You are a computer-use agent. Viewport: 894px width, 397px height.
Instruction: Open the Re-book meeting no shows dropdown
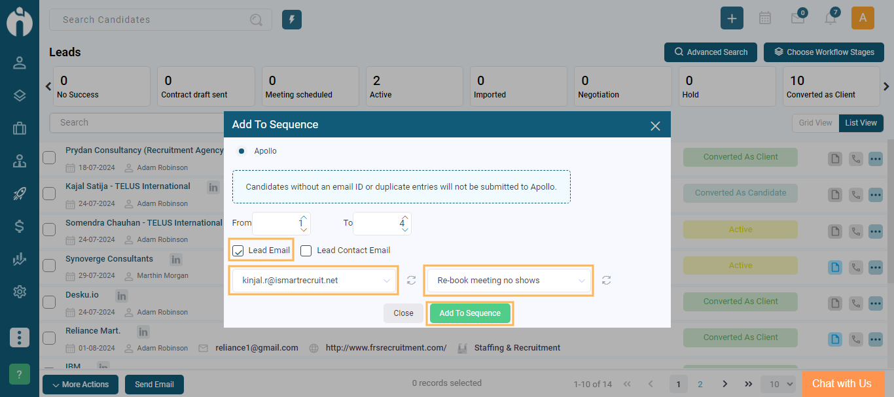coord(508,281)
